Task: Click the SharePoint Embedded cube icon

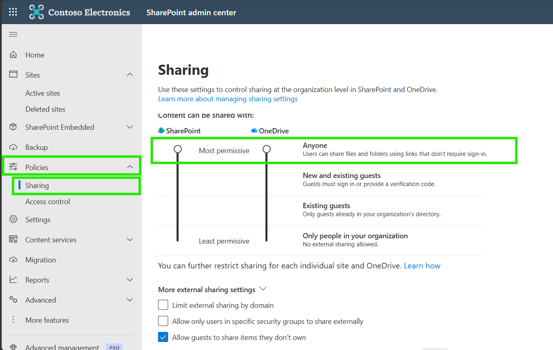Action: 13,127
